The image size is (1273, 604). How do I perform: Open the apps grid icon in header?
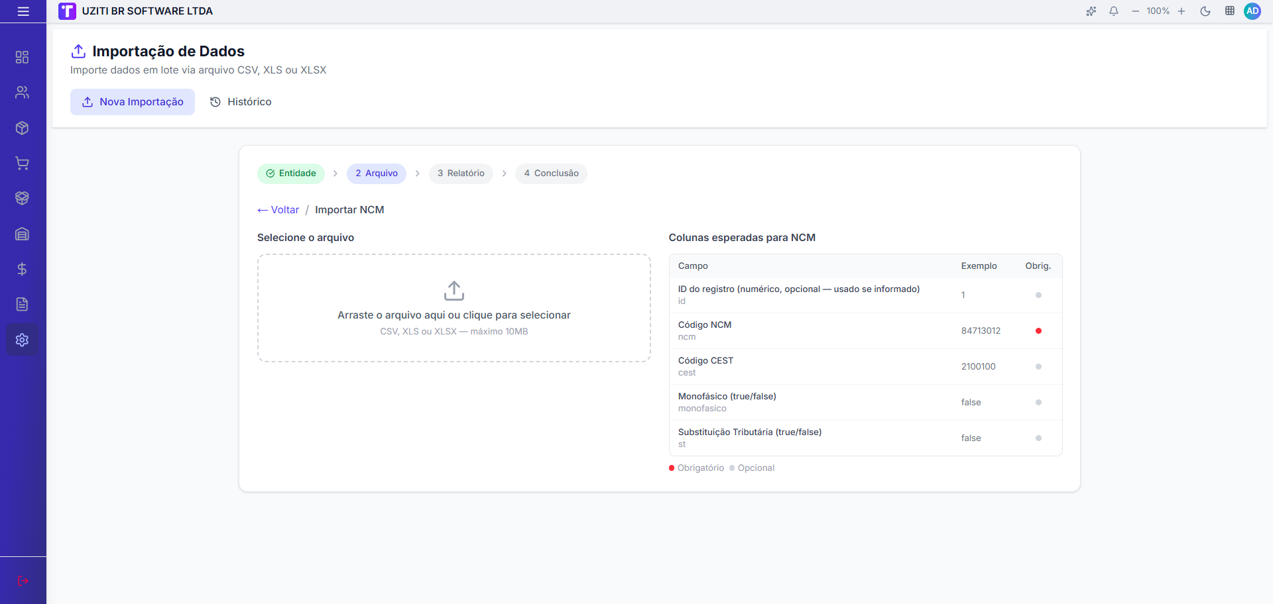tap(1230, 11)
